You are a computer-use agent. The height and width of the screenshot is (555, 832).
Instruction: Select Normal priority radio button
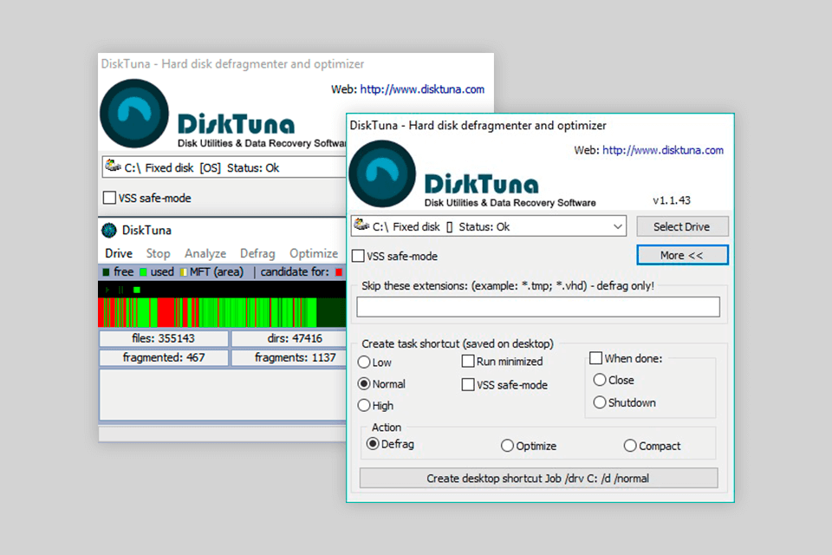(364, 383)
